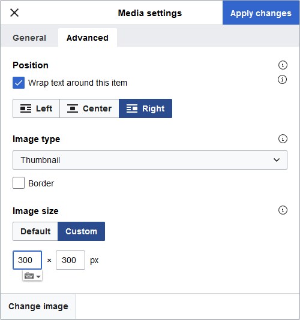Image resolution: width=300 pixels, height=320 pixels.
Task: Uncheck Wrap text around this item
Action: (x=19, y=83)
